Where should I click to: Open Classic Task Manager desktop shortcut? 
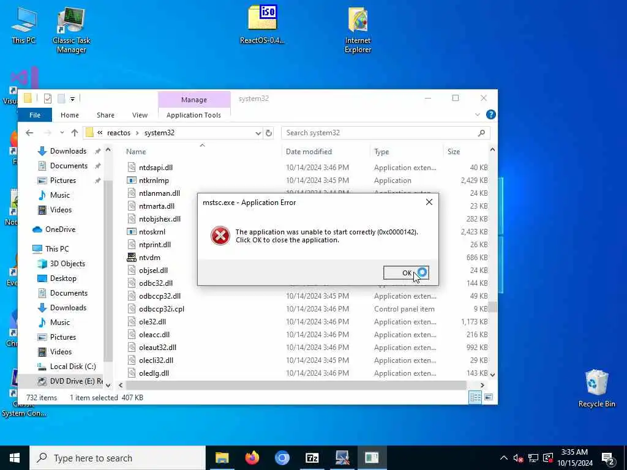coord(72,30)
